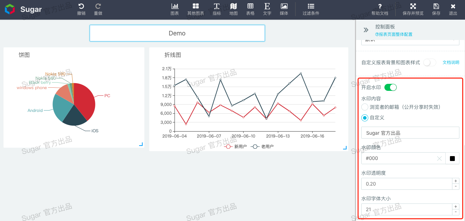This screenshot has height=221, width=465.
Task: Click the Demo title box
Action: (177, 33)
